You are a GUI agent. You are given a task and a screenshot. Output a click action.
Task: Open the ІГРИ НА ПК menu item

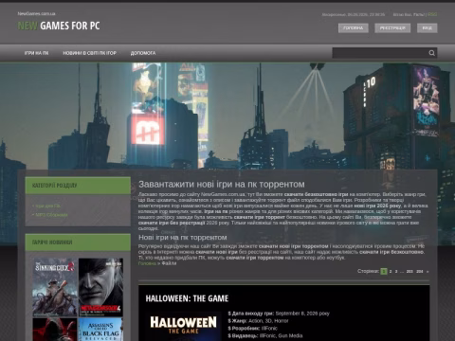click(36, 53)
